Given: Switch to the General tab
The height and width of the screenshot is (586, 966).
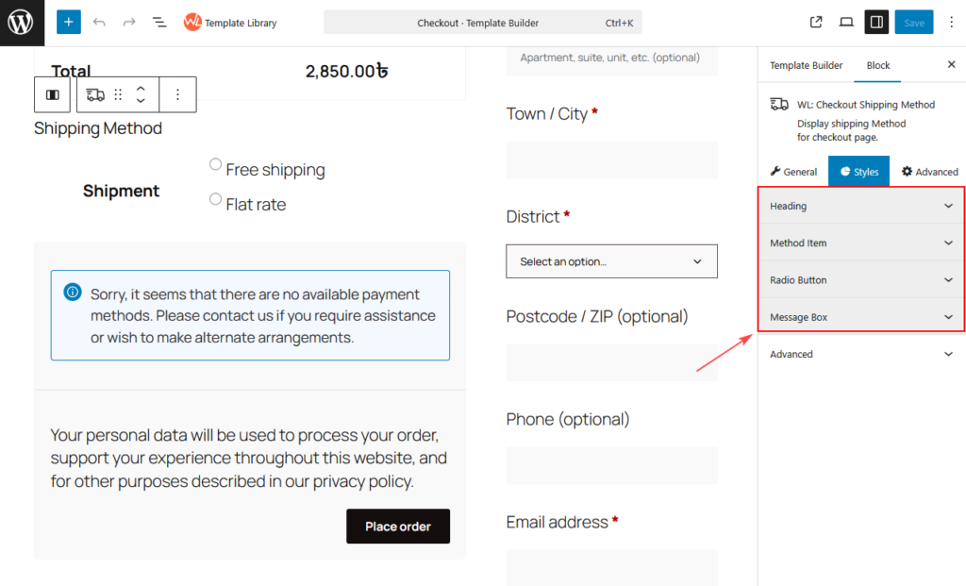Looking at the screenshot, I should point(793,172).
